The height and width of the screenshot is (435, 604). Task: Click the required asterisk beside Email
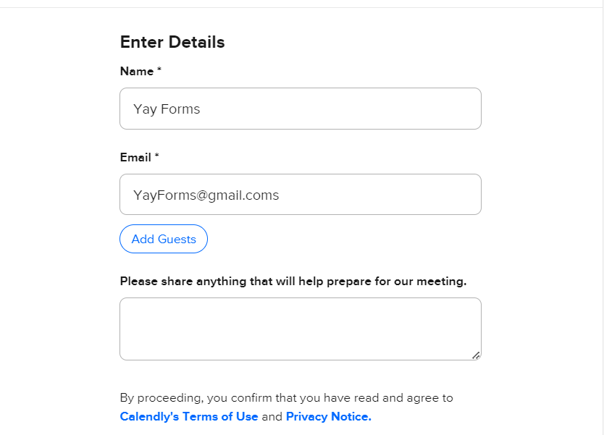pyautogui.click(x=156, y=157)
